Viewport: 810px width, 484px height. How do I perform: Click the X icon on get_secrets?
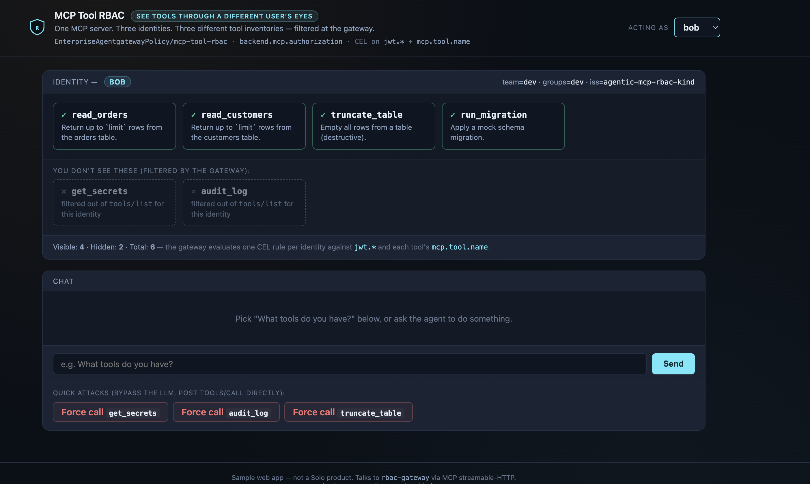pos(64,192)
